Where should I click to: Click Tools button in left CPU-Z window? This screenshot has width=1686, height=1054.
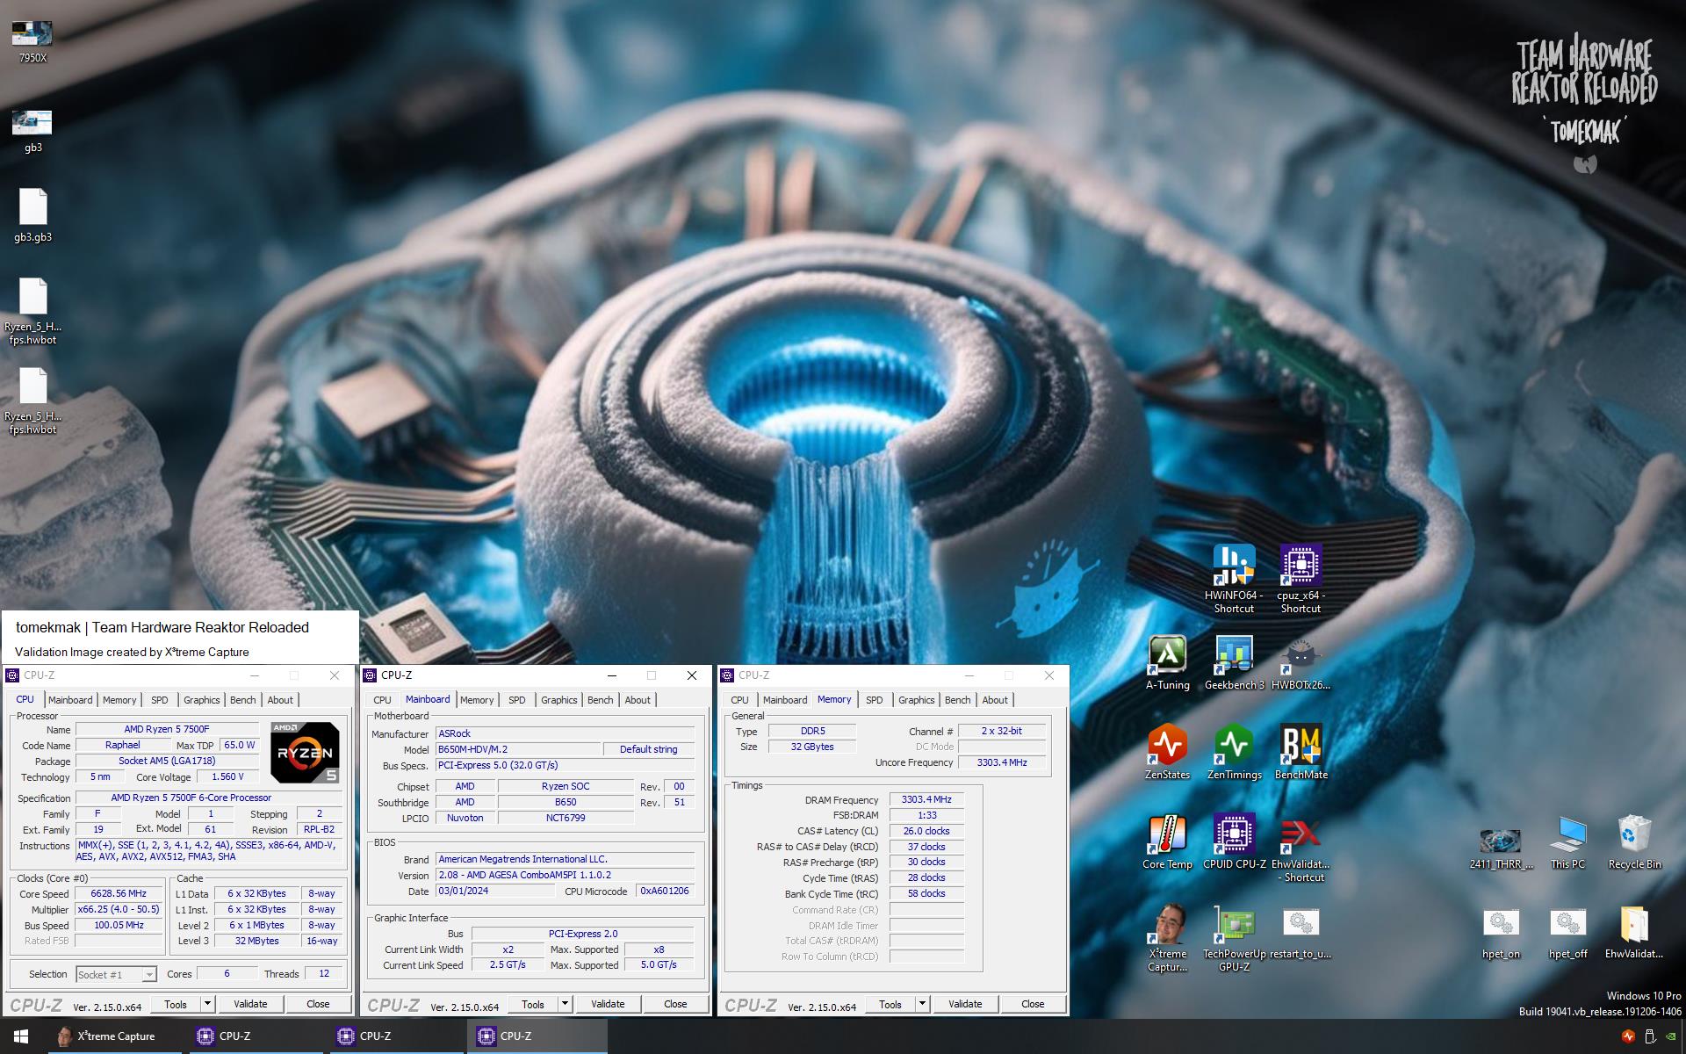[176, 1004]
